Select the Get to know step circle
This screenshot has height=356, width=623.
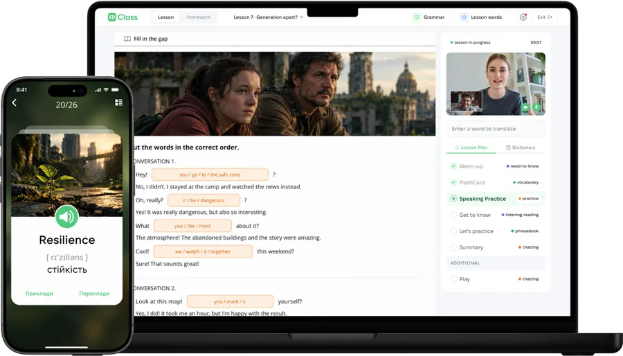pyautogui.click(x=453, y=215)
